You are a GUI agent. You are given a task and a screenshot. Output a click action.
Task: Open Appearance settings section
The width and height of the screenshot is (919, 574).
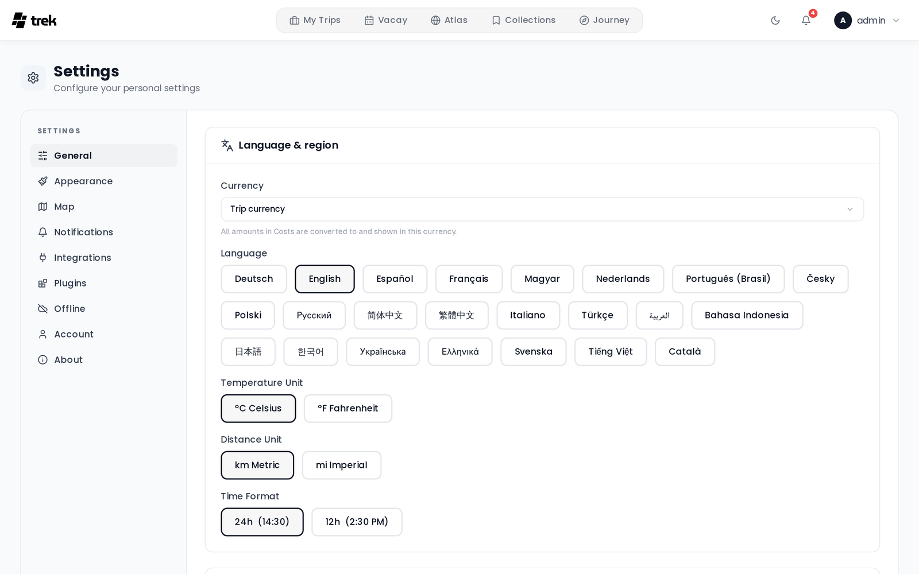click(103, 181)
